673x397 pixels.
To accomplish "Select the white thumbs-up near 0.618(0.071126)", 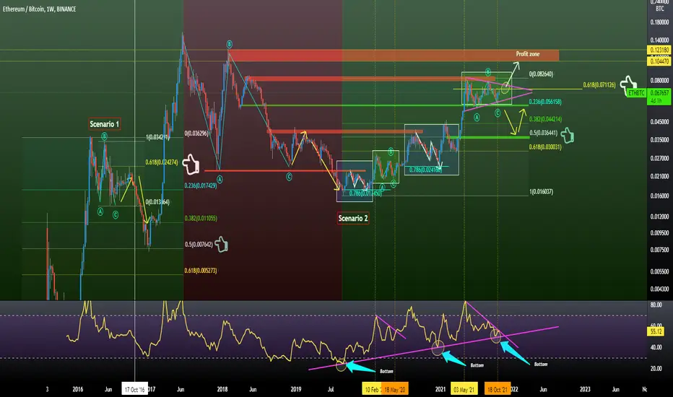I will (x=628, y=85).
